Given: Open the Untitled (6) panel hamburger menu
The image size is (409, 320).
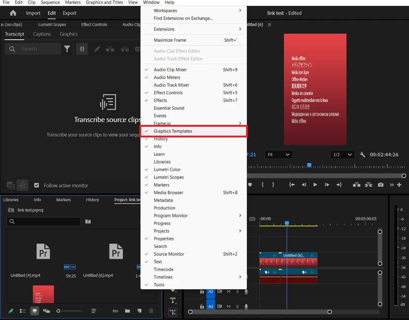Looking at the screenshot, I should [269, 25].
